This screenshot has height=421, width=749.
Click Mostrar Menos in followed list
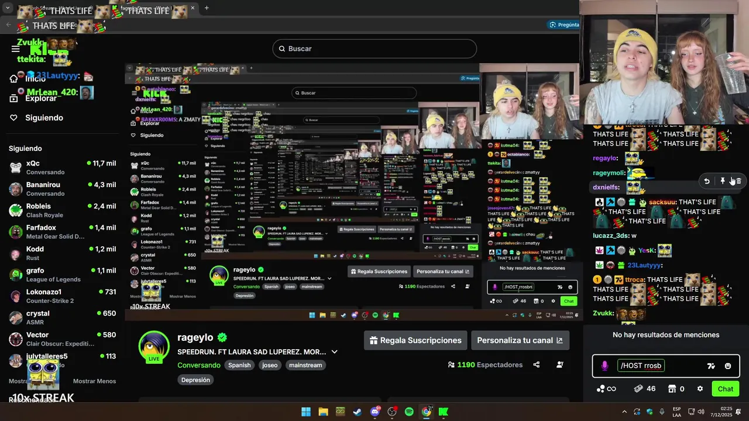coord(94,381)
